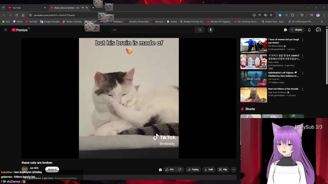This screenshot has height=184, width=328.
Task: Open Yandex Translate bookmark
Action: [x=72, y=22]
